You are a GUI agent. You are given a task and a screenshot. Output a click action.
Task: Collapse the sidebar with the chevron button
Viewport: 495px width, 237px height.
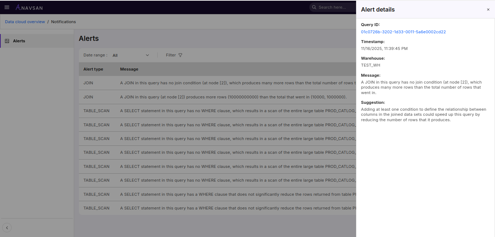pos(7,228)
